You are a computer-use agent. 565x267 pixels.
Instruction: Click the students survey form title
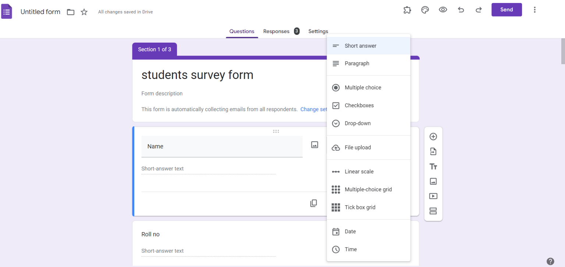pos(198,75)
